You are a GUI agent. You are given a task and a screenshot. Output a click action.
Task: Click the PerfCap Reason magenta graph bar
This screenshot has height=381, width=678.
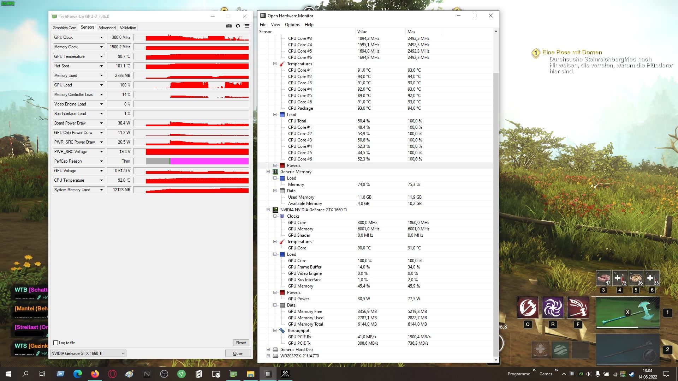click(x=209, y=161)
